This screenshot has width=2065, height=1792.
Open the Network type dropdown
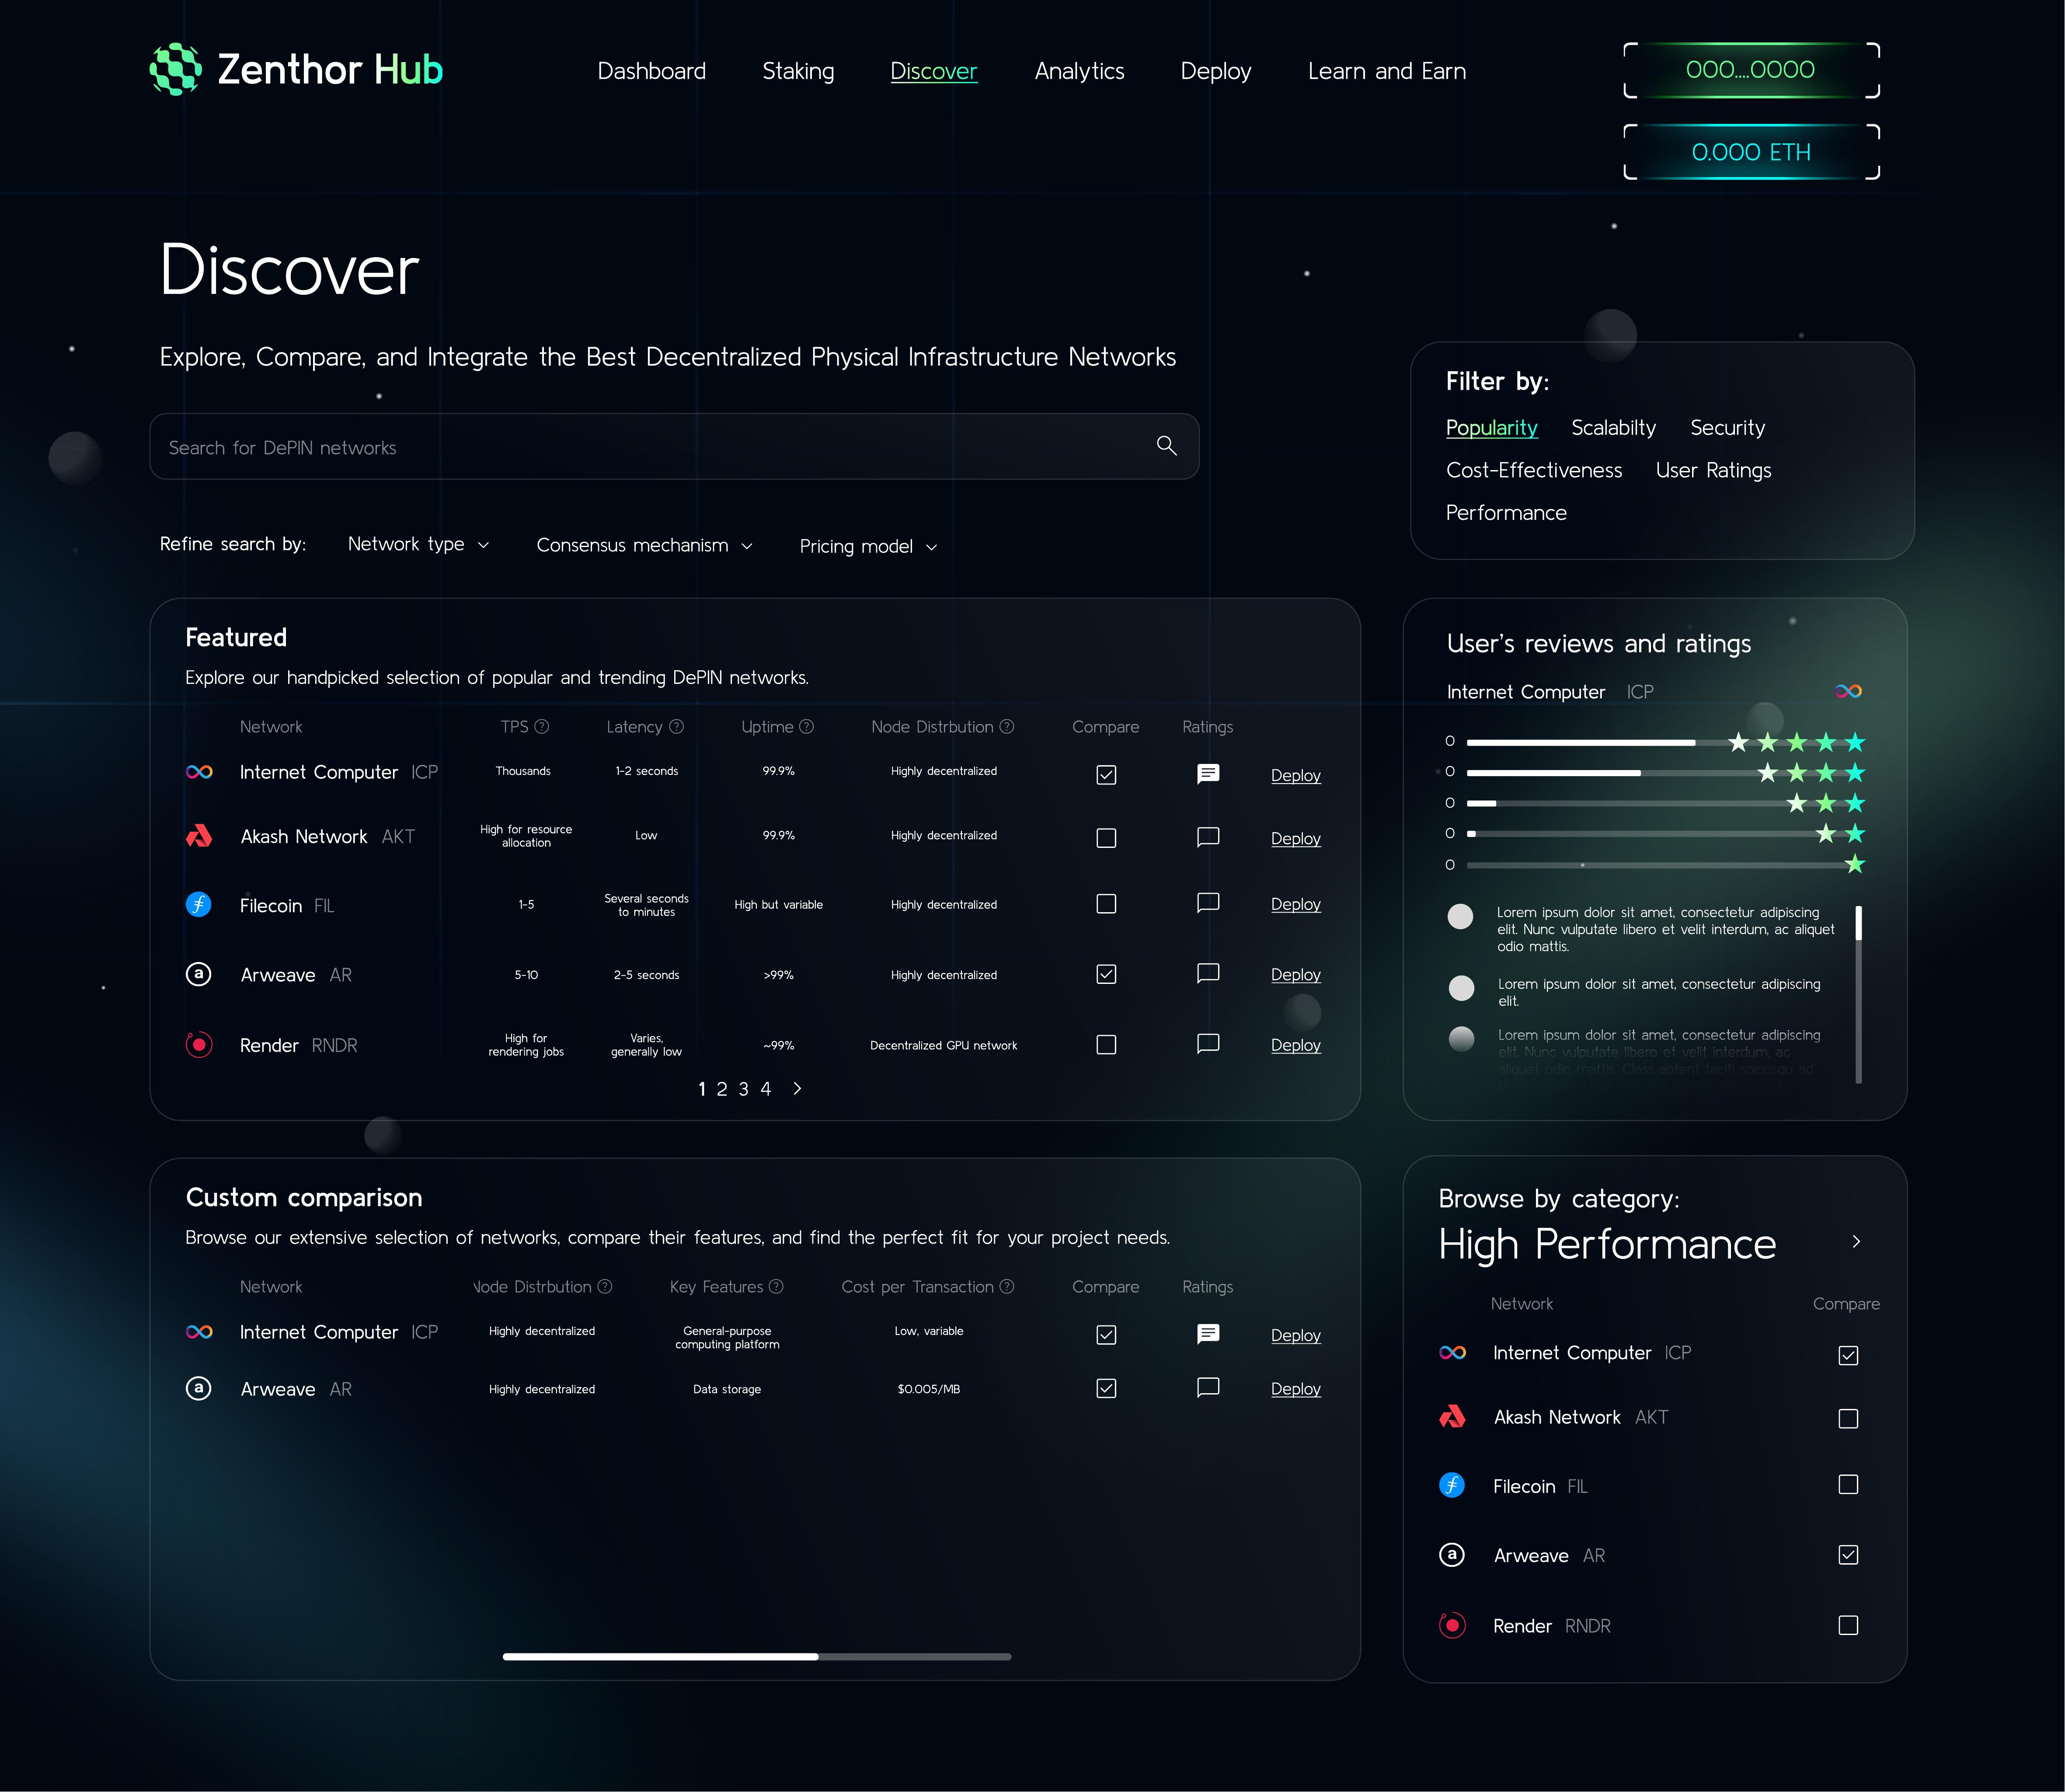click(417, 545)
